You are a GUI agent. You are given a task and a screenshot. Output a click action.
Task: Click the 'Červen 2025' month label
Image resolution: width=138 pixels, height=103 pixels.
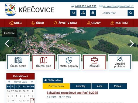pos(20,82)
